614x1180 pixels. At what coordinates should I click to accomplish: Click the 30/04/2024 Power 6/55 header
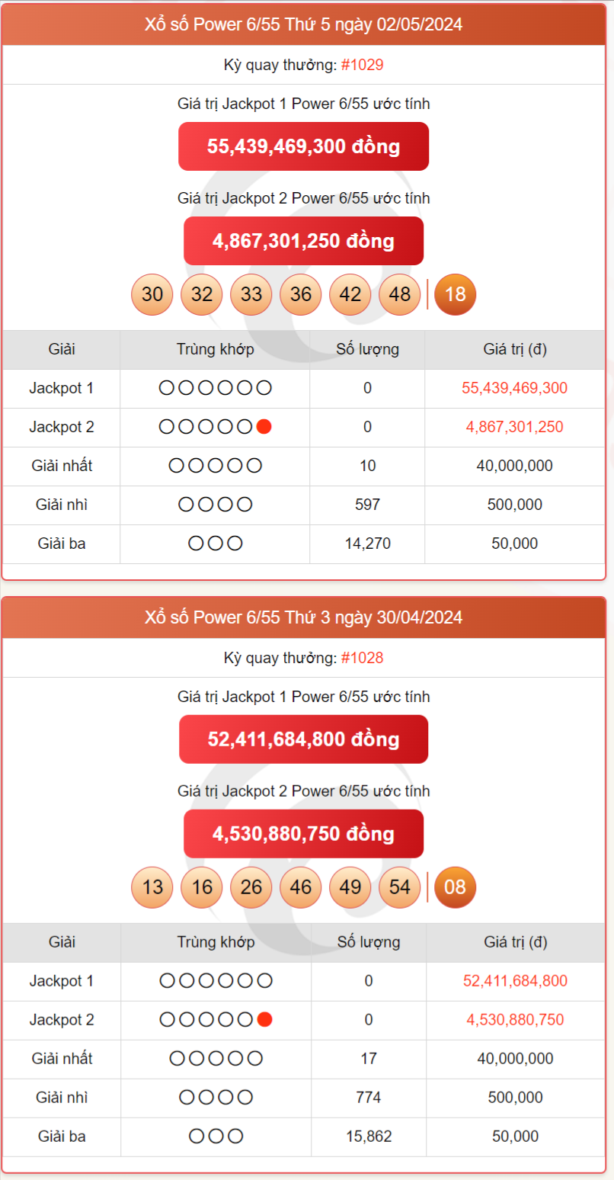(303, 617)
